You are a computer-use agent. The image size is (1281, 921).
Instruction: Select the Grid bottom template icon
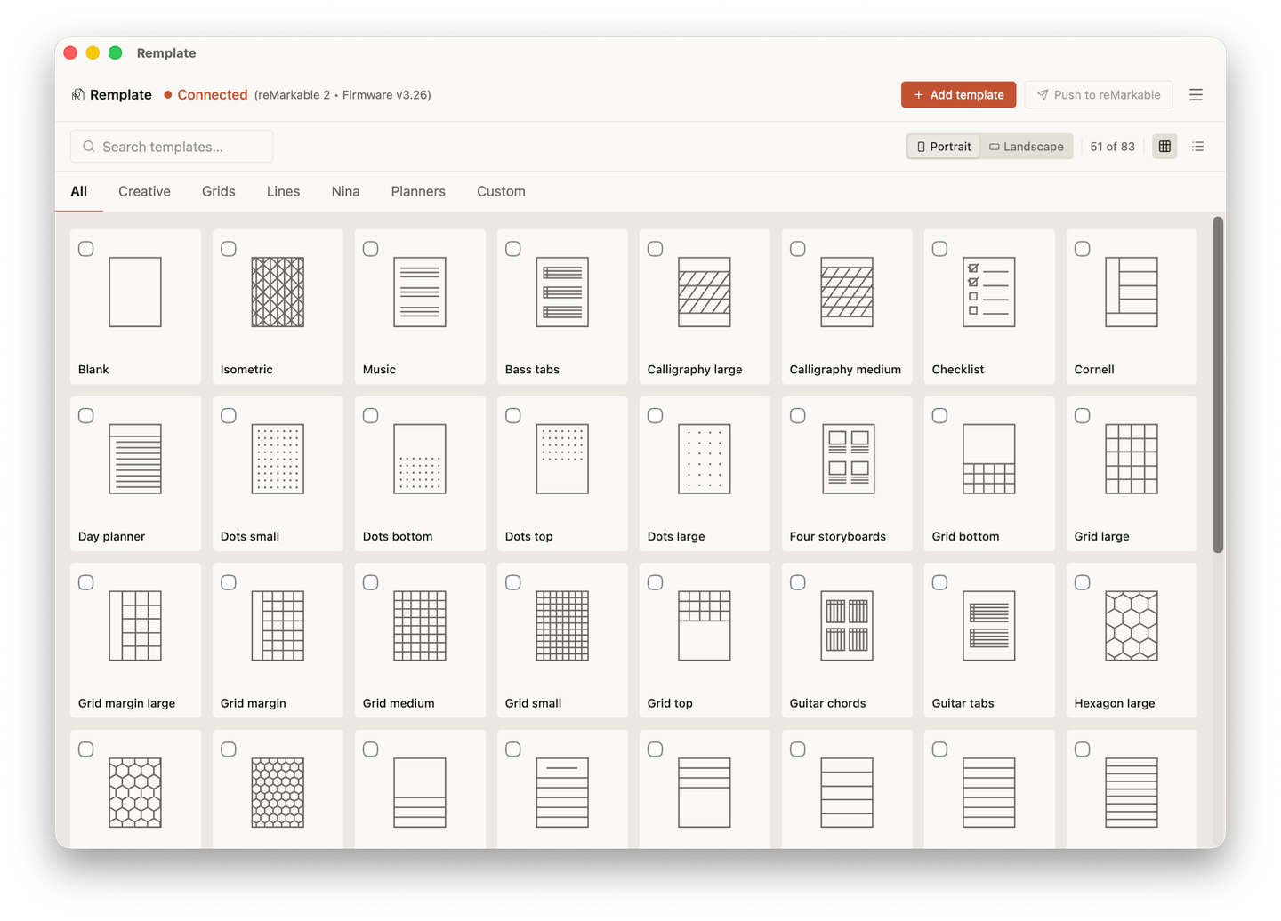point(989,459)
